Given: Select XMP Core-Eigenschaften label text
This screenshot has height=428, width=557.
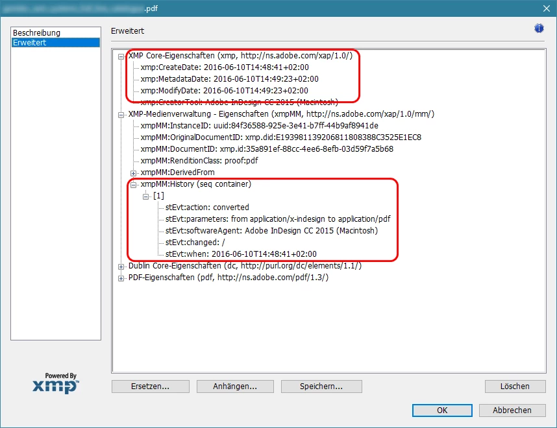Looking at the screenshot, I should pos(240,56).
